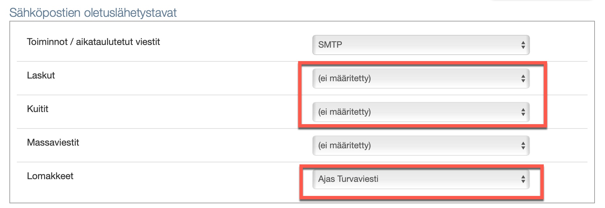
Task: Click the Toiminnot / aikataulutetut viestit label
Action: [x=93, y=42]
